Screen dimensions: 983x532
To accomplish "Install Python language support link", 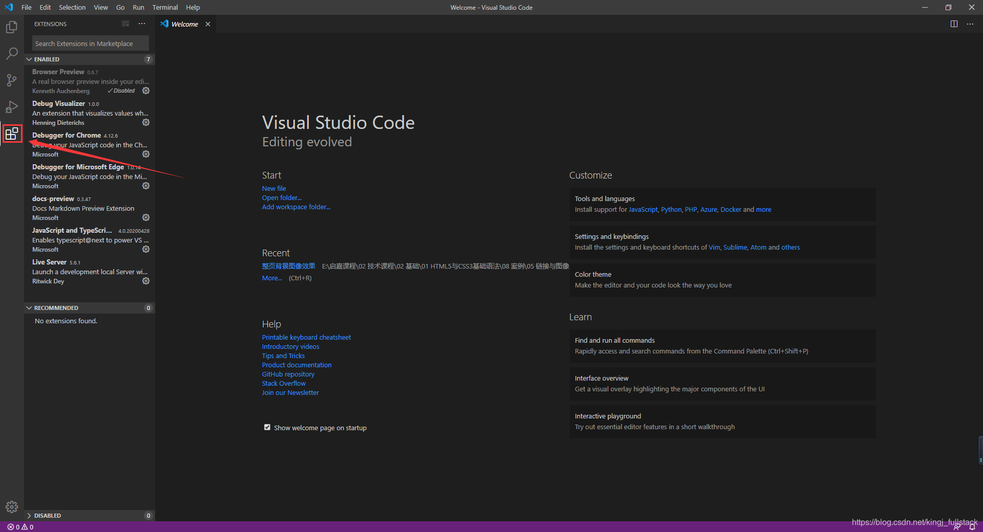I will pyautogui.click(x=671, y=209).
